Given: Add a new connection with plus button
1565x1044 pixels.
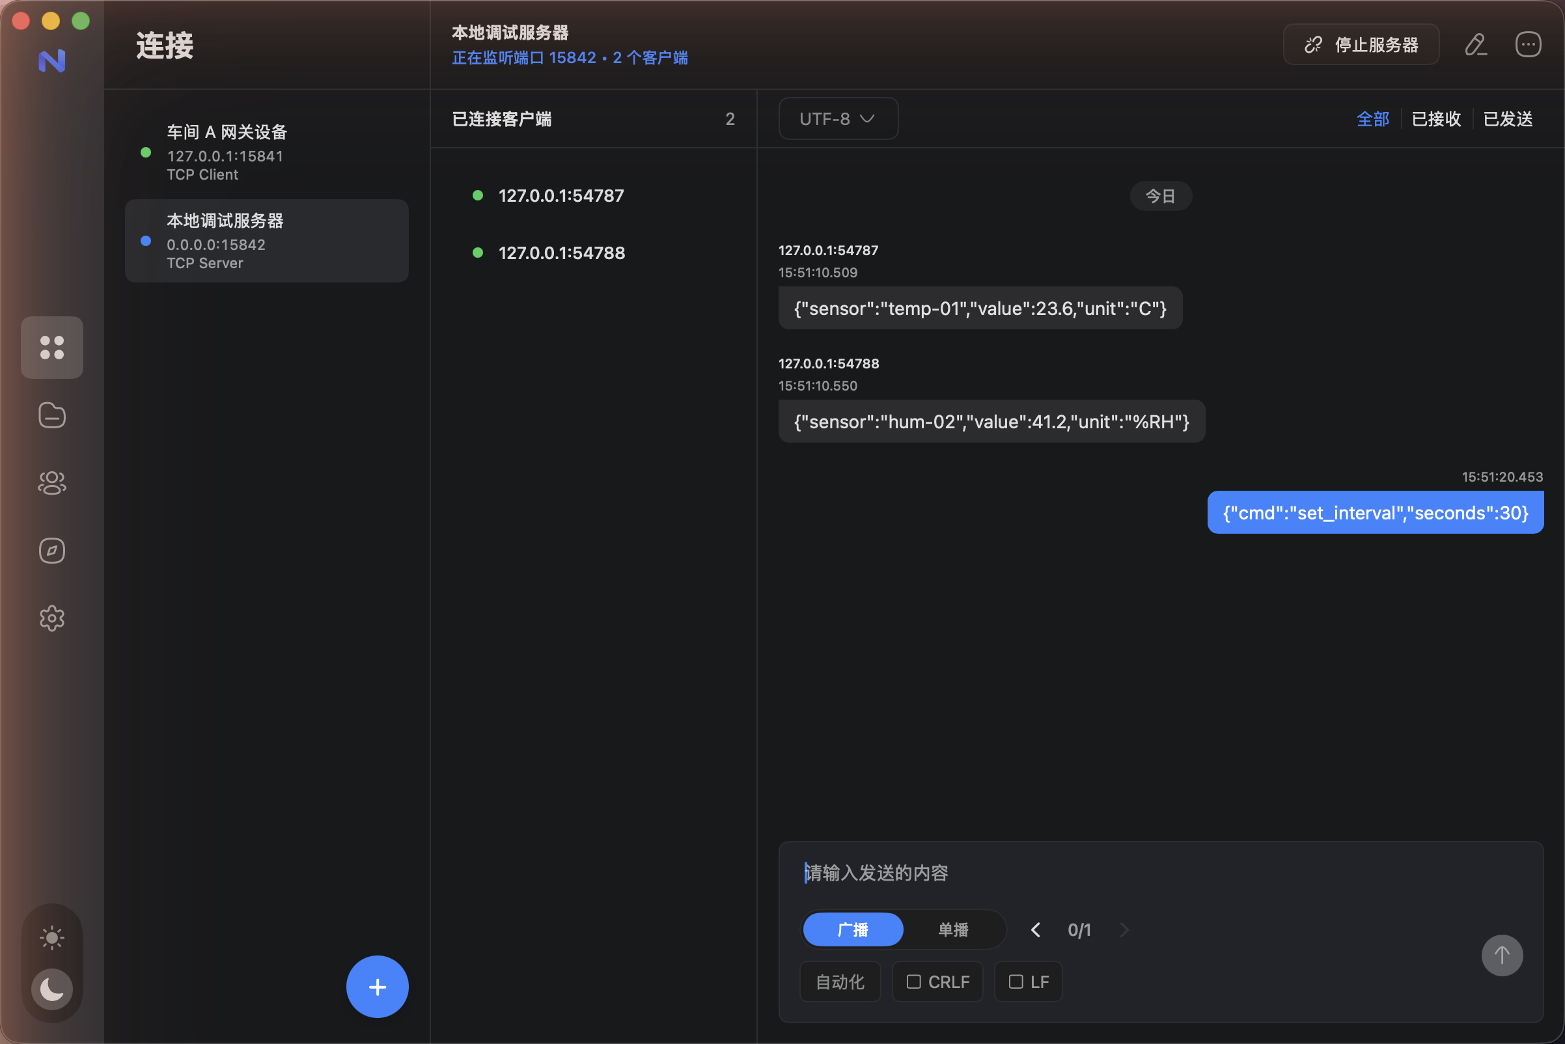Looking at the screenshot, I should click(378, 987).
